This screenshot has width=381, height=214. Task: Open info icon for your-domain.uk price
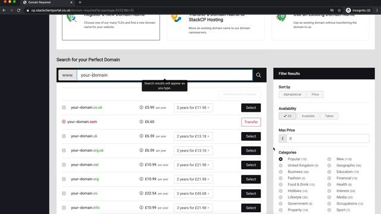pyautogui.click(x=141, y=136)
